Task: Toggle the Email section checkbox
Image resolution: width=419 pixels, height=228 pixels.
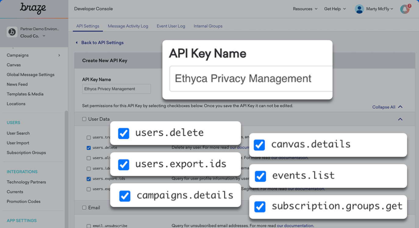Action: pos(84,208)
